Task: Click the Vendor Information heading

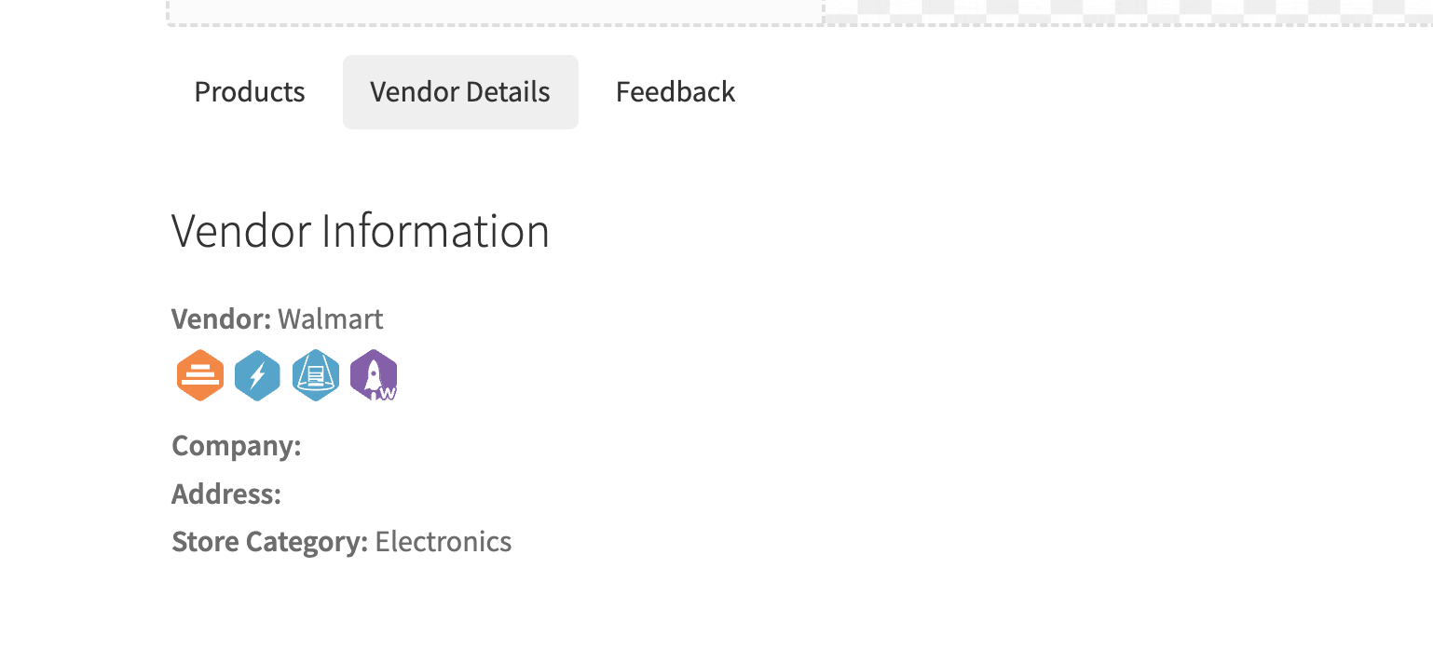Action: pos(361,231)
